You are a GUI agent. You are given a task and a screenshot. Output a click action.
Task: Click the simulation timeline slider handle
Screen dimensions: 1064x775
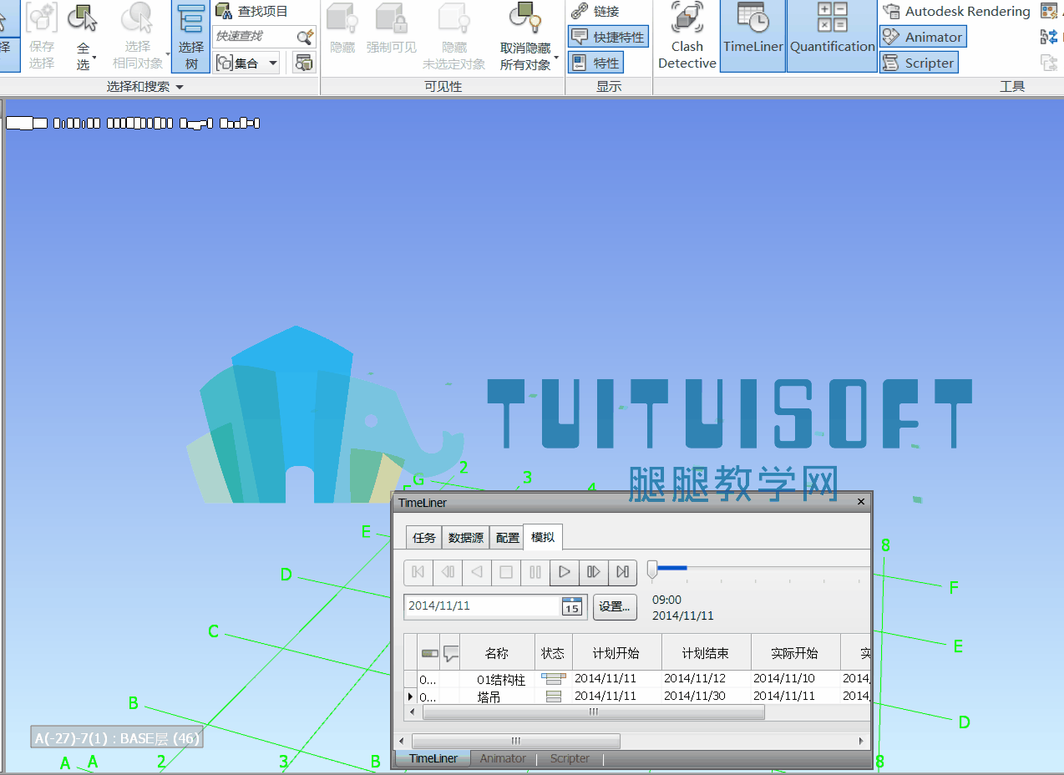(652, 571)
